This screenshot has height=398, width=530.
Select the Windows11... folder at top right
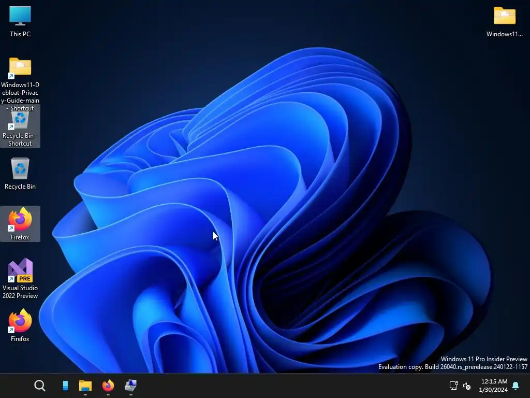tap(504, 22)
